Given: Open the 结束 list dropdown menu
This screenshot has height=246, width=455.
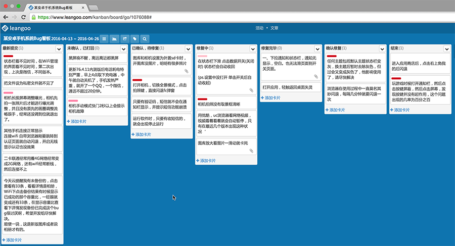Looking at the screenshot, I should 446,49.
